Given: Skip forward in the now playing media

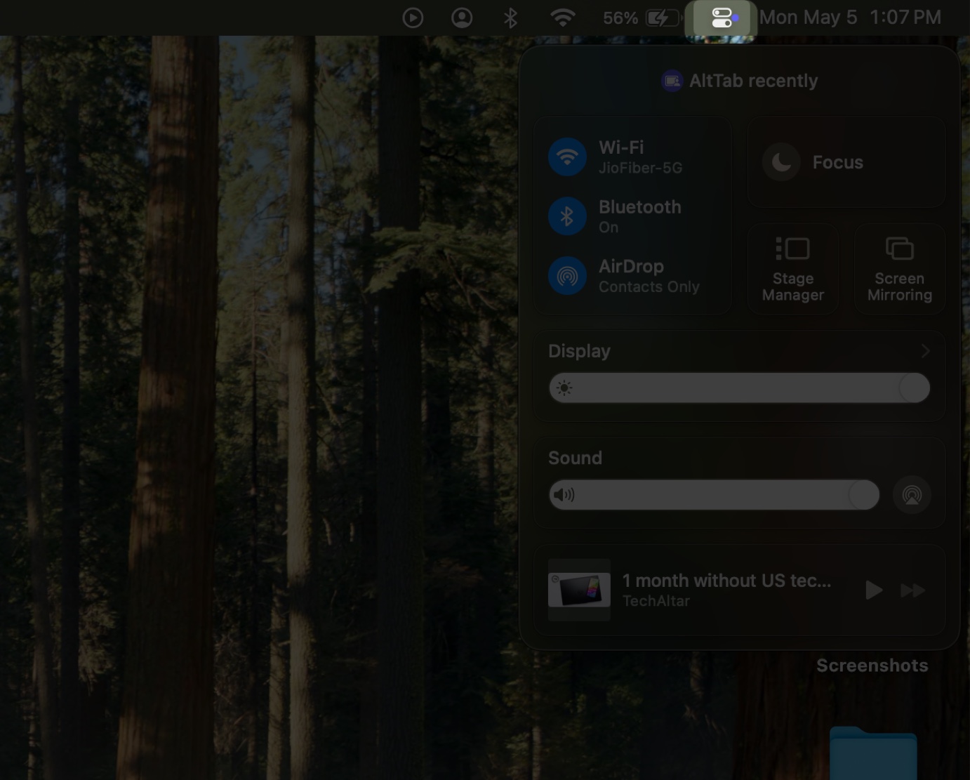Looking at the screenshot, I should (912, 590).
